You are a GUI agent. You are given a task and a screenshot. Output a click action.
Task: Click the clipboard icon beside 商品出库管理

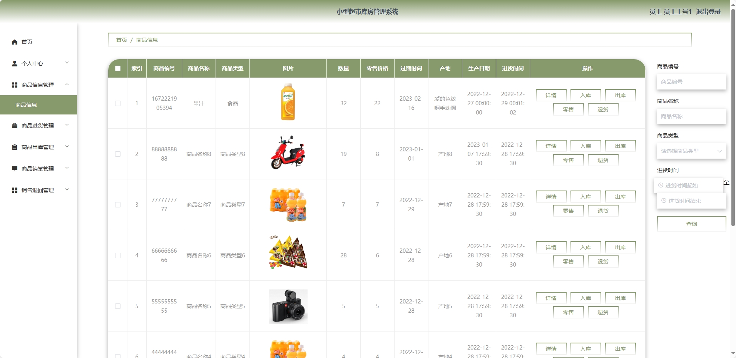tap(15, 147)
